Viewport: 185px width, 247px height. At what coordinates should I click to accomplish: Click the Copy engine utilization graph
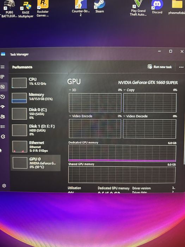(x=150, y=103)
